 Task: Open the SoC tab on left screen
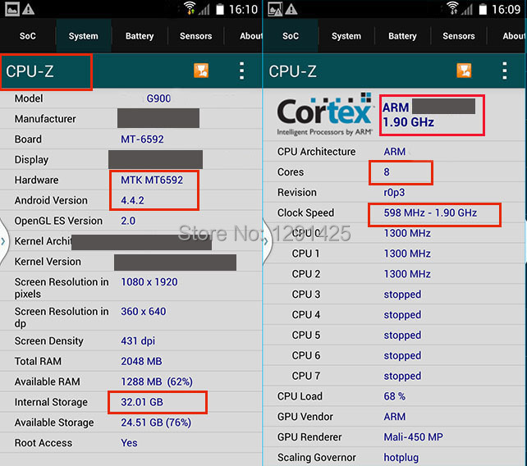(27, 36)
